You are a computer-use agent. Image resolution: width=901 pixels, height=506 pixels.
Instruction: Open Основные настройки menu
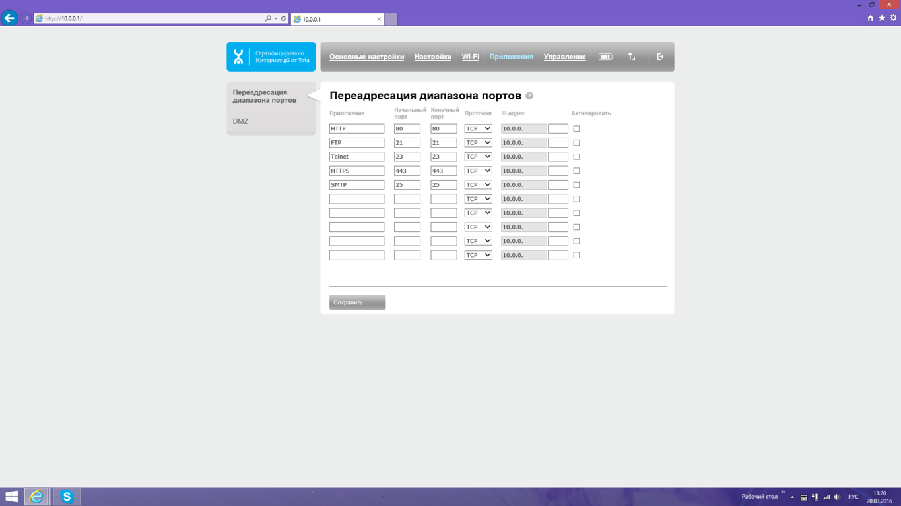tap(366, 57)
